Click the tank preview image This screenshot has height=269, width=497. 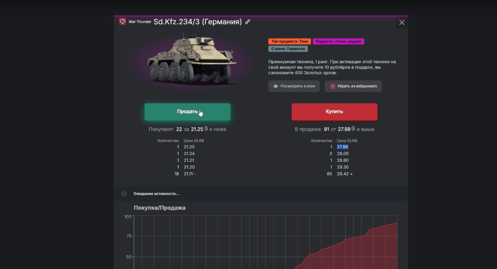[x=192, y=60]
